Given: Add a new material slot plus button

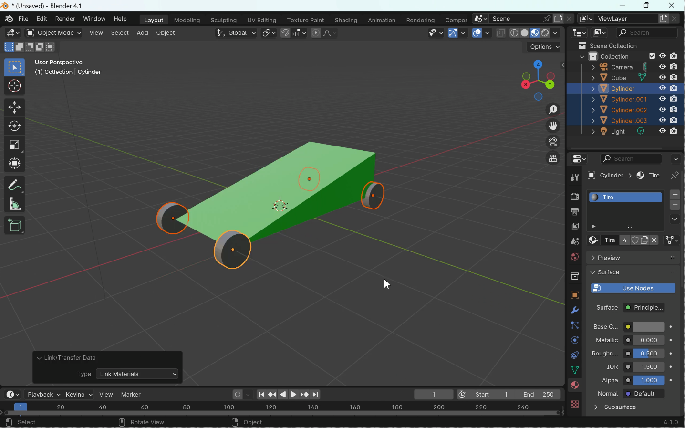Looking at the screenshot, I should [675, 195].
